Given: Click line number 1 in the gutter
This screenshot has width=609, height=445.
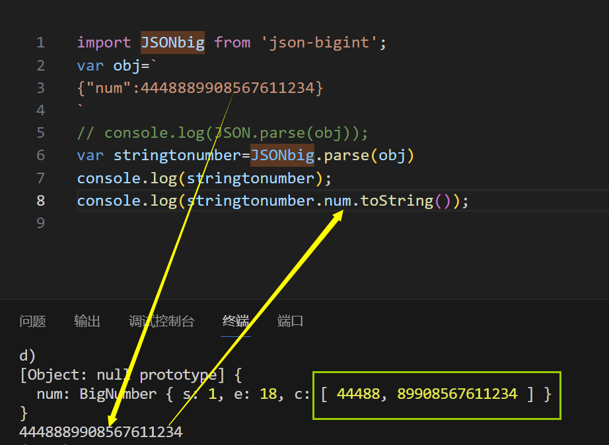Looking at the screenshot, I should point(41,43).
